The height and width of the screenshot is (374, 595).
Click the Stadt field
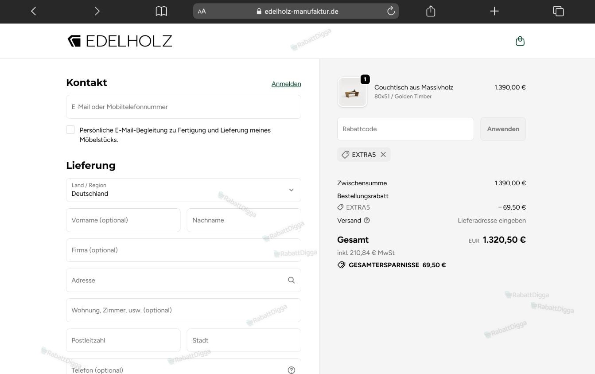coord(244,340)
